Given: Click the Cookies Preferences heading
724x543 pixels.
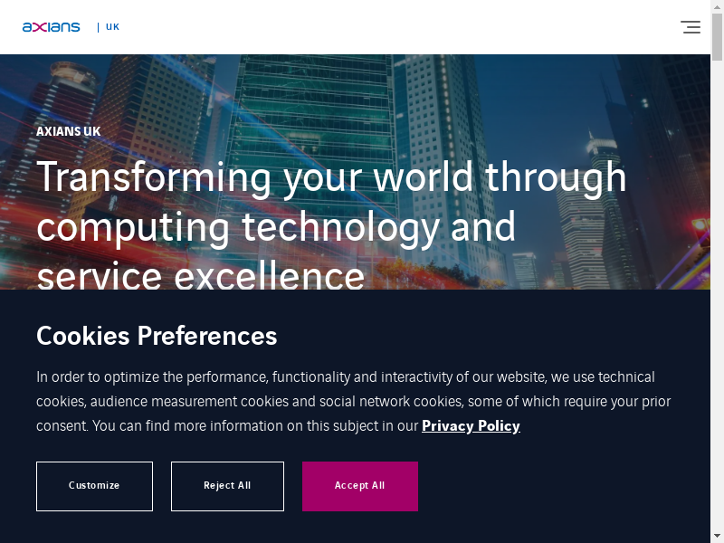Looking at the screenshot, I should point(157,336).
